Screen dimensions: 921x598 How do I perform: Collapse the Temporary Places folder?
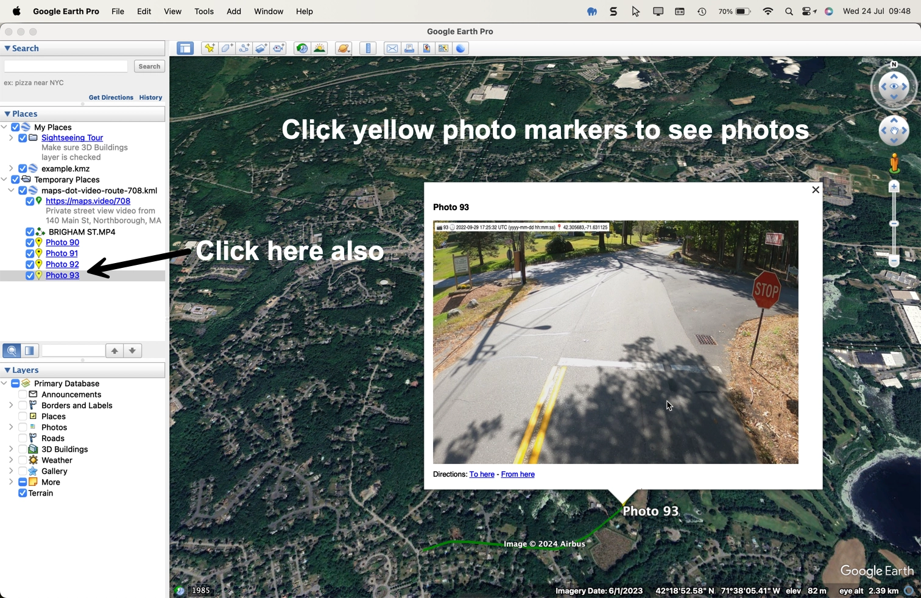pyautogui.click(x=4, y=180)
